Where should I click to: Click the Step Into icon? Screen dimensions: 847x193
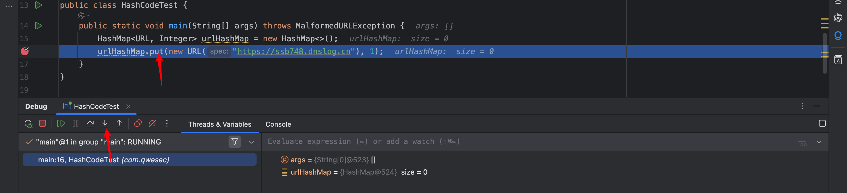click(x=104, y=124)
